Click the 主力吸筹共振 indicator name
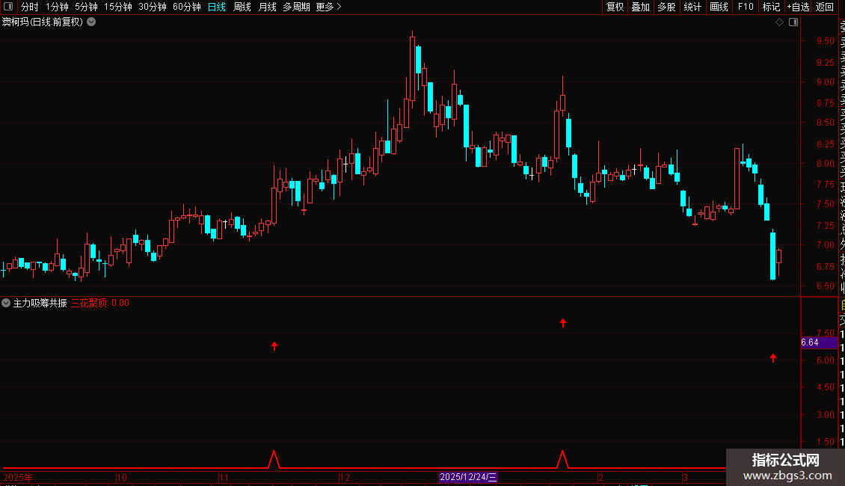Image resolution: width=845 pixels, height=486 pixels. [x=40, y=303]
